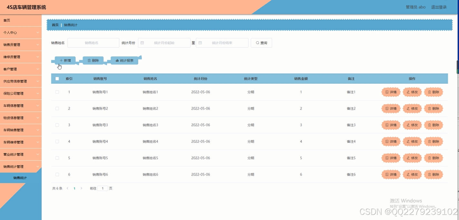The width and height of the screenshot is (459, 220).
Task: Click the 详情 icon in row one
Action: (386, 92)
